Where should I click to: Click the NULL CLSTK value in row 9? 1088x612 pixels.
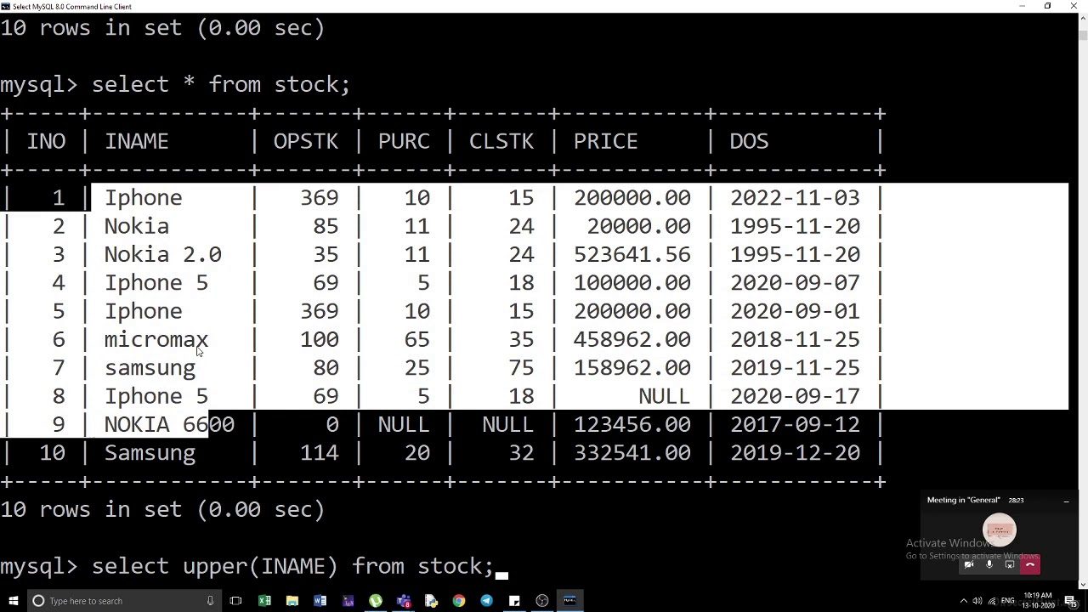point(508,424)
